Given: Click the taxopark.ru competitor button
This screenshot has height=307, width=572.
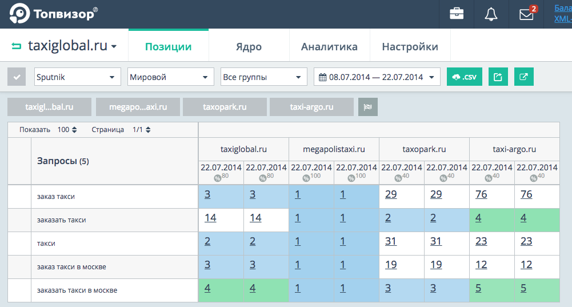Looking at the screenshot, I should tap(225, 107).
